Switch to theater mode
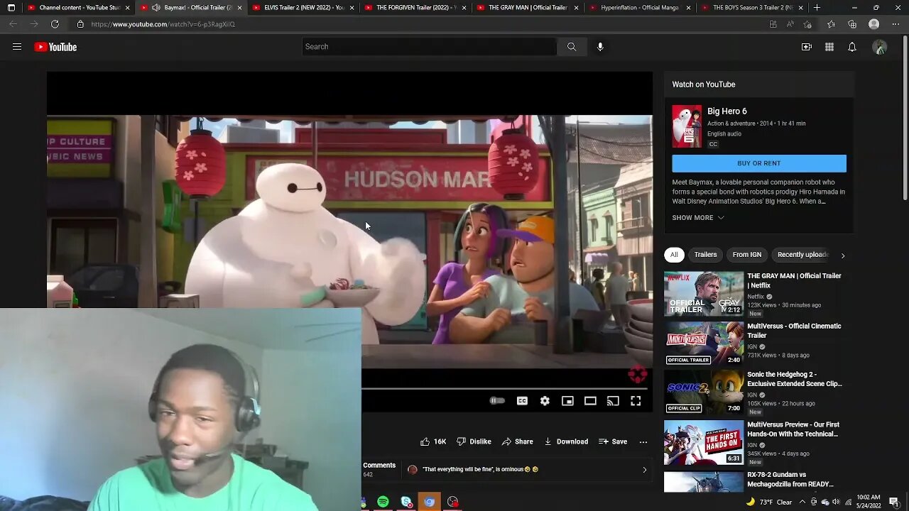909x511 pixels. (x=590, y=401)
